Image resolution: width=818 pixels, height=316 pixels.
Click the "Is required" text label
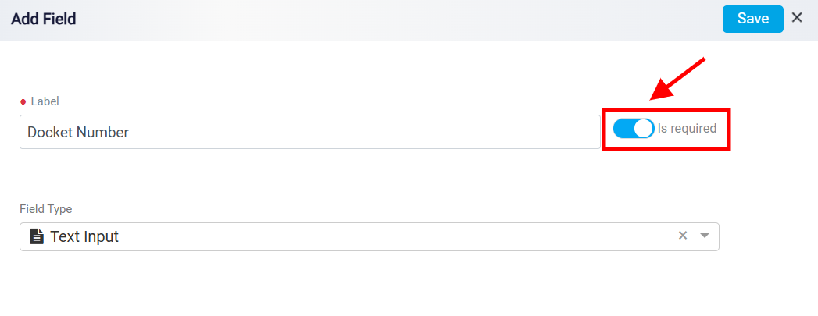(687, 129)
